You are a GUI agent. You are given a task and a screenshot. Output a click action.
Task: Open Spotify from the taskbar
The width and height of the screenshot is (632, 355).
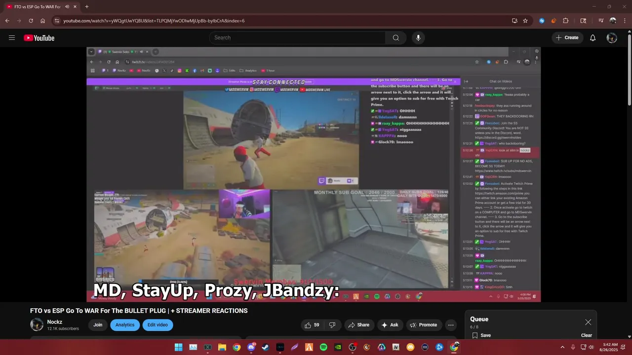click(x=323, y=347)
